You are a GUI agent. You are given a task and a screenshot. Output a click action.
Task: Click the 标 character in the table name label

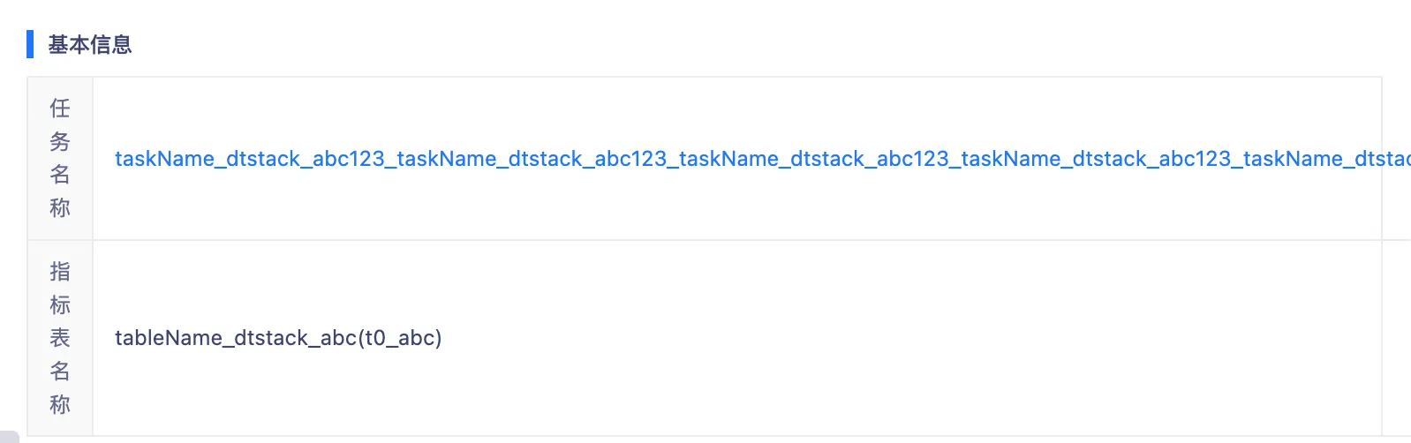click(x=60, y=305)
